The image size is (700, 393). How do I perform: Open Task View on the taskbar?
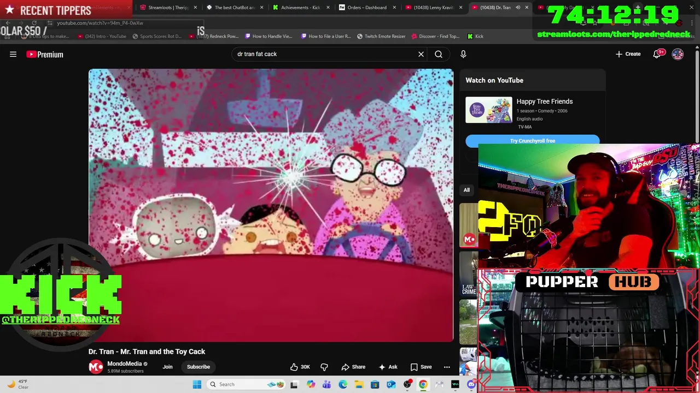coord(294,384)
